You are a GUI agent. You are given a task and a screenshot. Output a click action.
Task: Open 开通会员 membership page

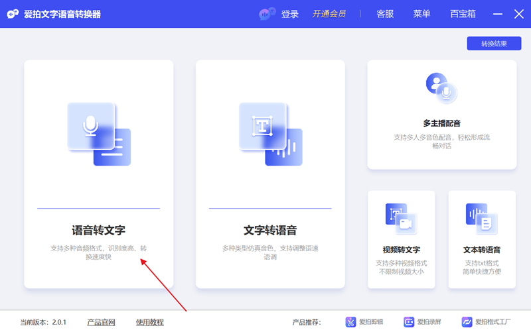coord(329,14)
